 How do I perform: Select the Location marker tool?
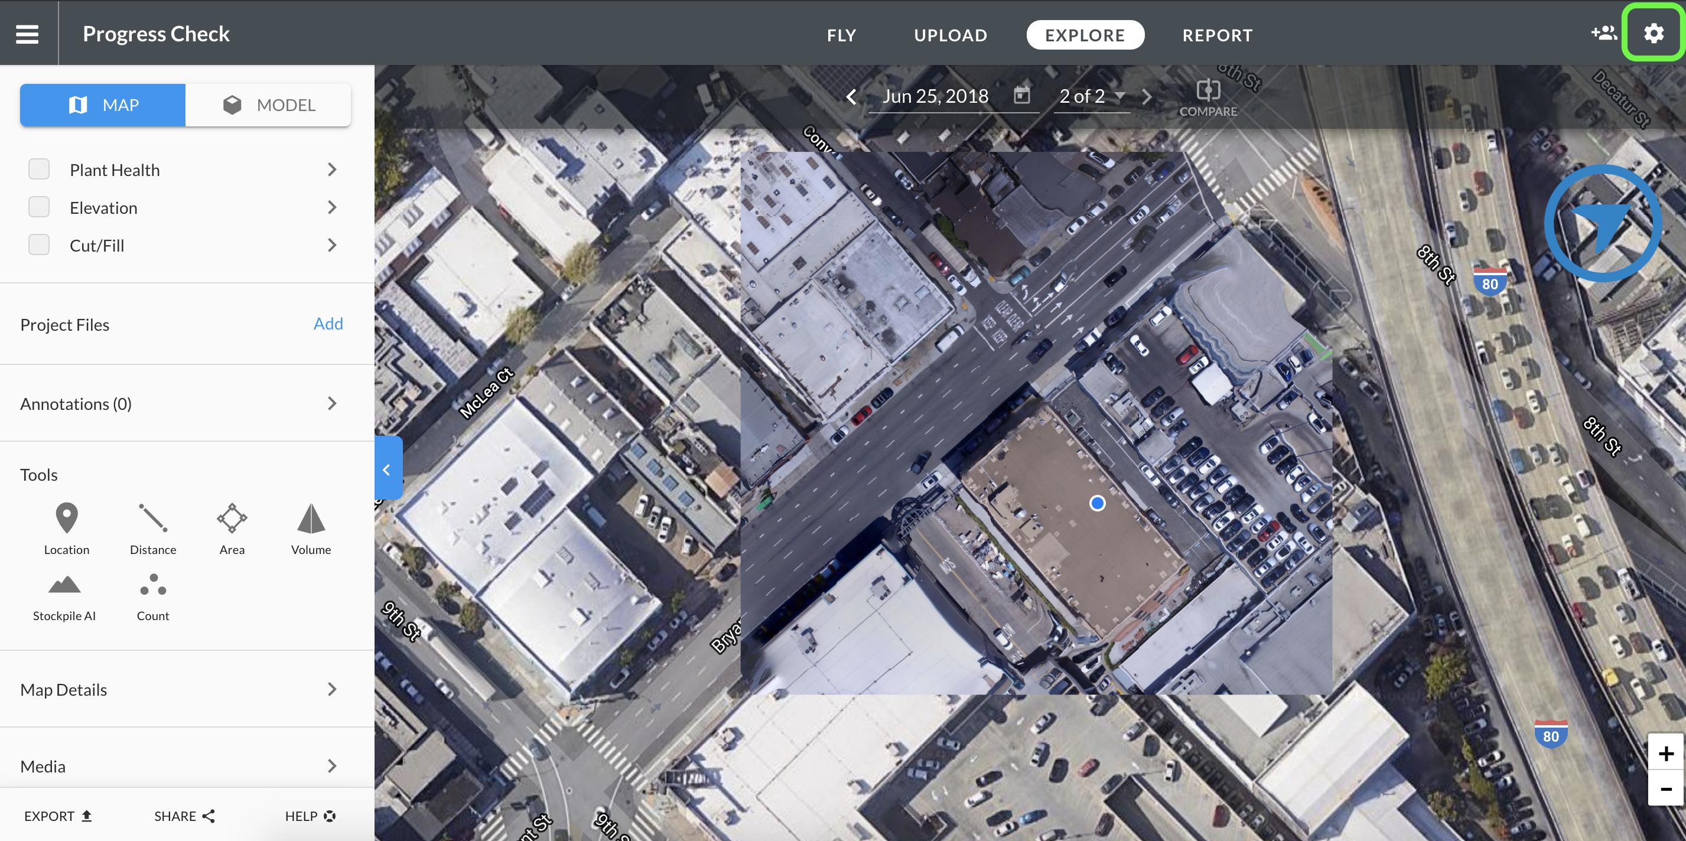[x=66, y=527]
